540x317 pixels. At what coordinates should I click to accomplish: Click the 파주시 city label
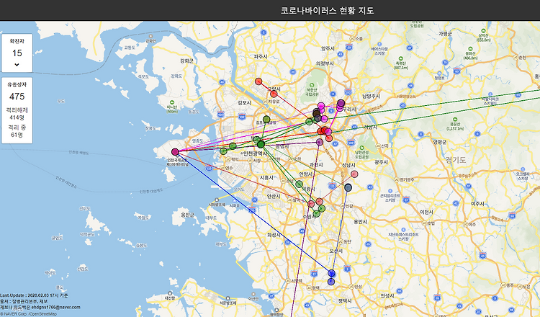[261, 56]
